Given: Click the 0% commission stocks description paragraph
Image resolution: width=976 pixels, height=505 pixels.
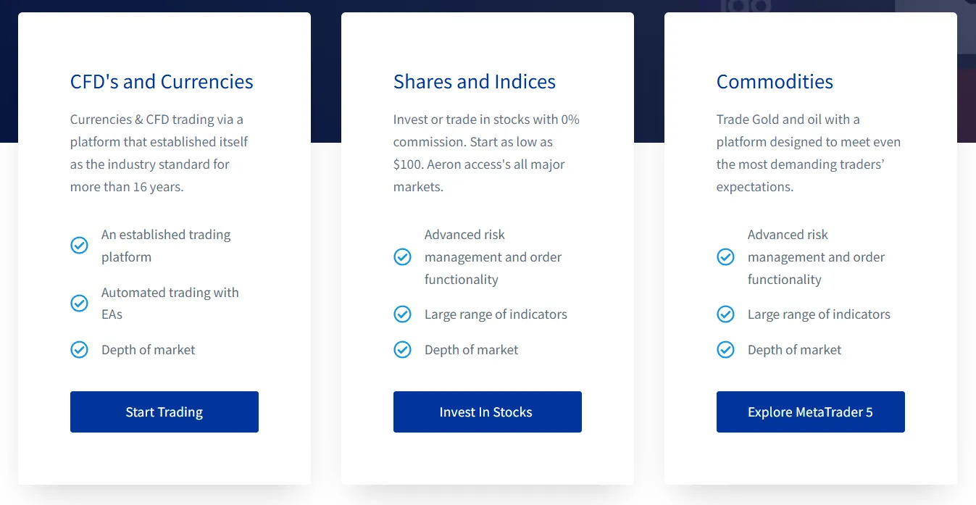Looking at the screenshot, I should tap(487, 153).
